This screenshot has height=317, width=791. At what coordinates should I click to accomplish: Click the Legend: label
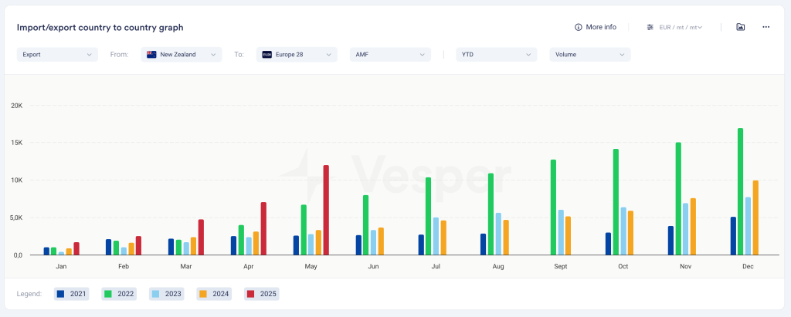[x=29, y=294]
